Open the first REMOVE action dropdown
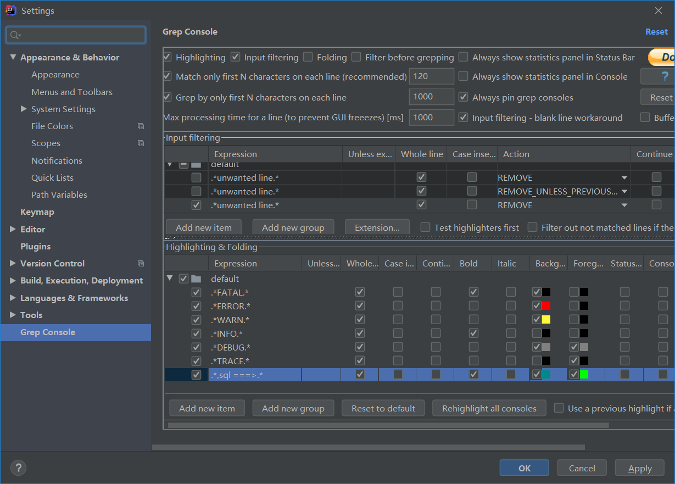 click(x=624, y=177)
